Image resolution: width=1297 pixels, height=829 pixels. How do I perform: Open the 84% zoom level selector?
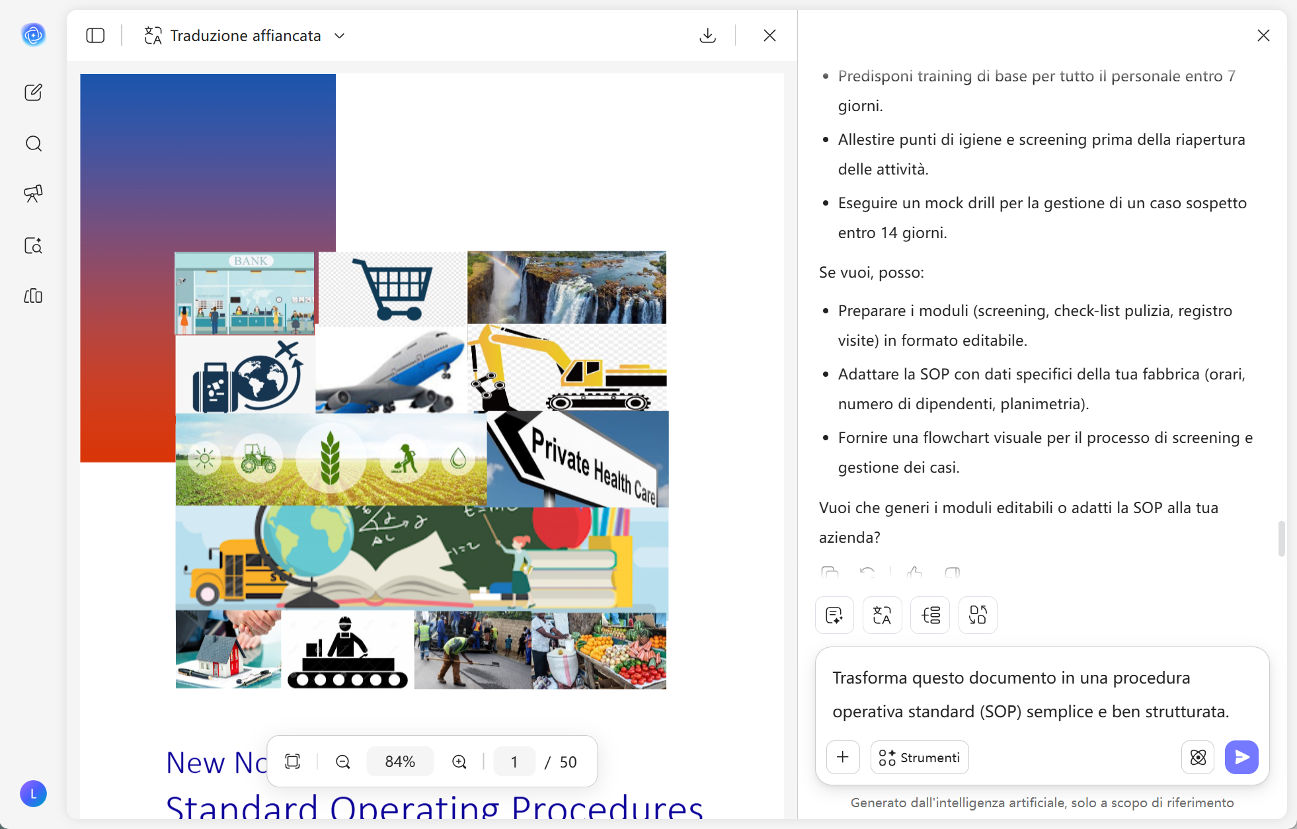click(400, 762)
